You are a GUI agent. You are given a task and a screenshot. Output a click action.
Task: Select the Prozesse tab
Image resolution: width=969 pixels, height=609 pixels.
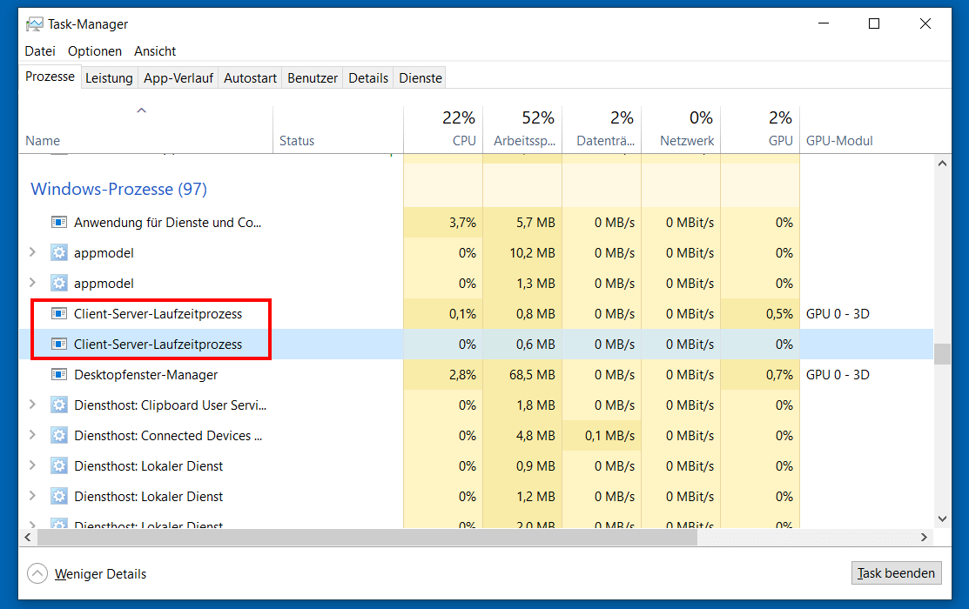click(x=50, y=77)
